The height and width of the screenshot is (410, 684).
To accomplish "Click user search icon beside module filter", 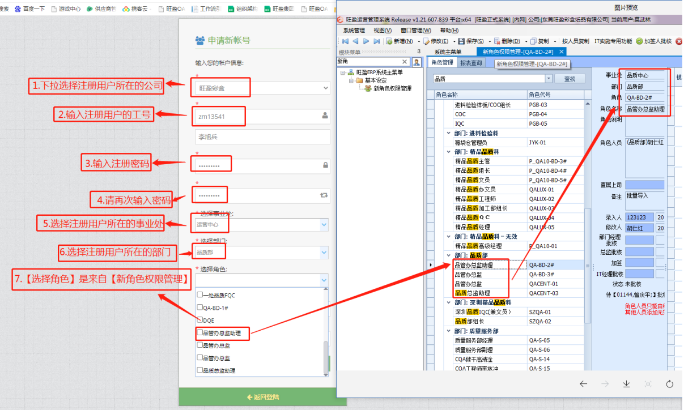I will [x=417, y=62].
